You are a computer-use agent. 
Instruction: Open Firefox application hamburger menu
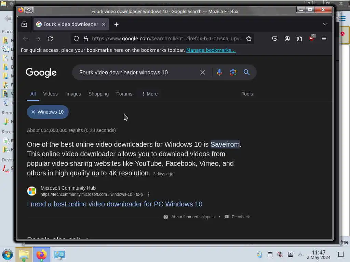click(x=324, y=39)
